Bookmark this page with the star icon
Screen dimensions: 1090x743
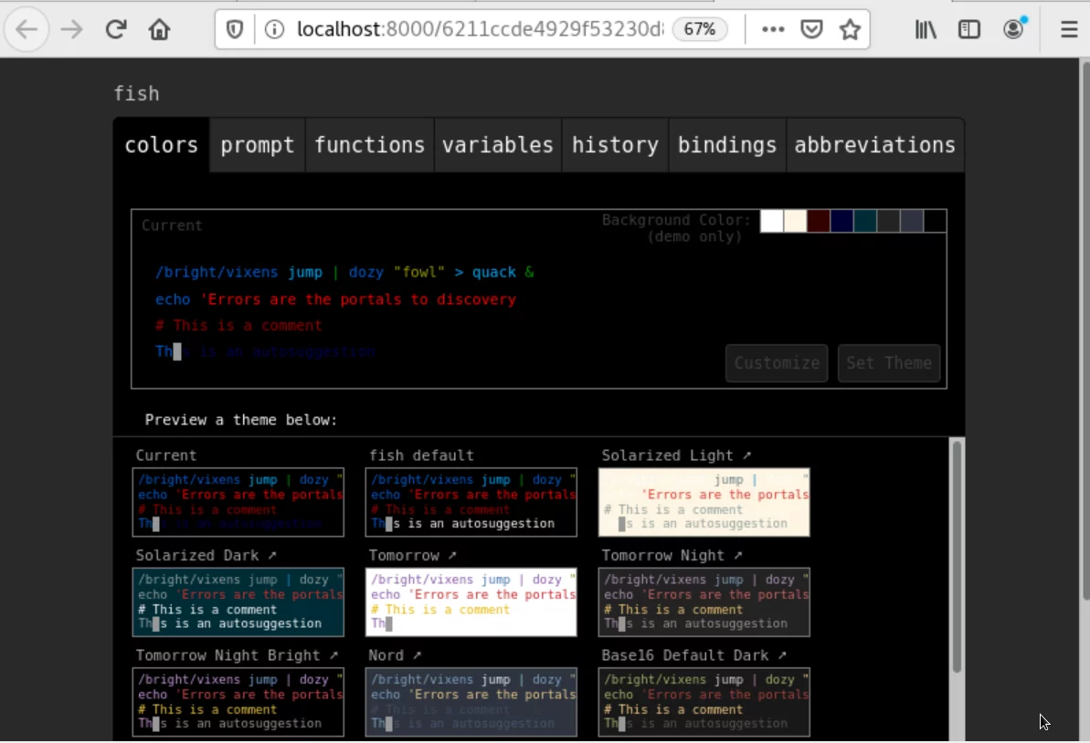tap(850, 29)
